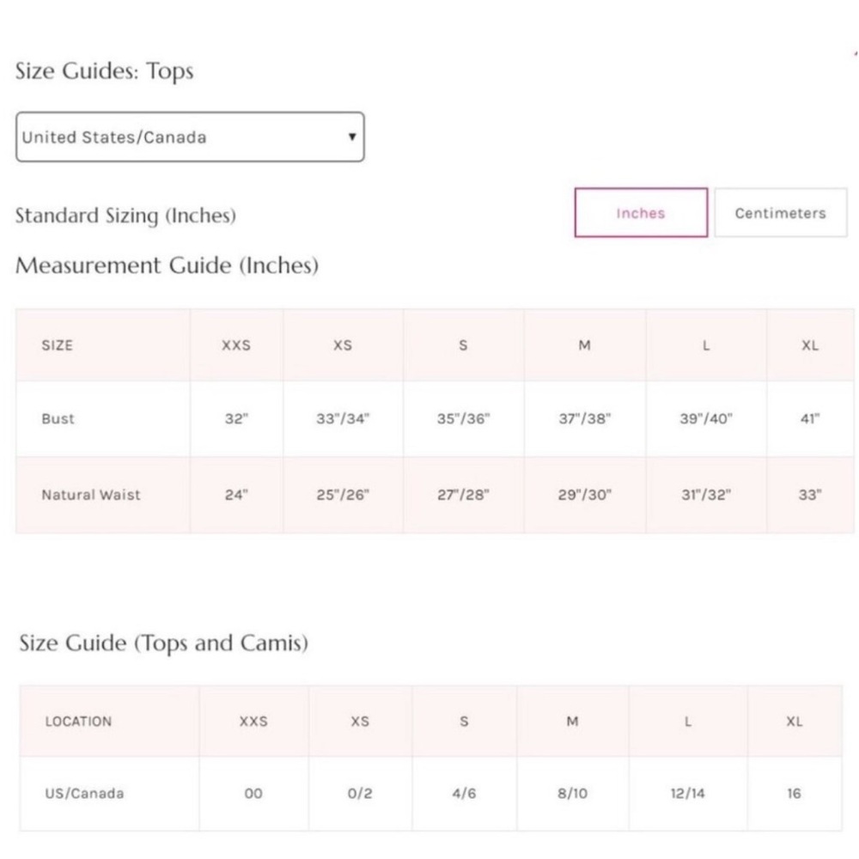Click the dropdown arrow in region selector
Viewport: 859px width, 859px height.
click(x=352, y=137)
